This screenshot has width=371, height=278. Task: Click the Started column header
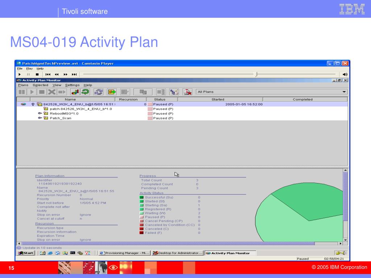220,100
